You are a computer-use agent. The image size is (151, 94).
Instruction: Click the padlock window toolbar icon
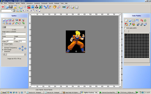point(15,7)
